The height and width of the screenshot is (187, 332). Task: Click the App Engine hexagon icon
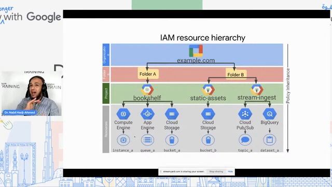147,114
